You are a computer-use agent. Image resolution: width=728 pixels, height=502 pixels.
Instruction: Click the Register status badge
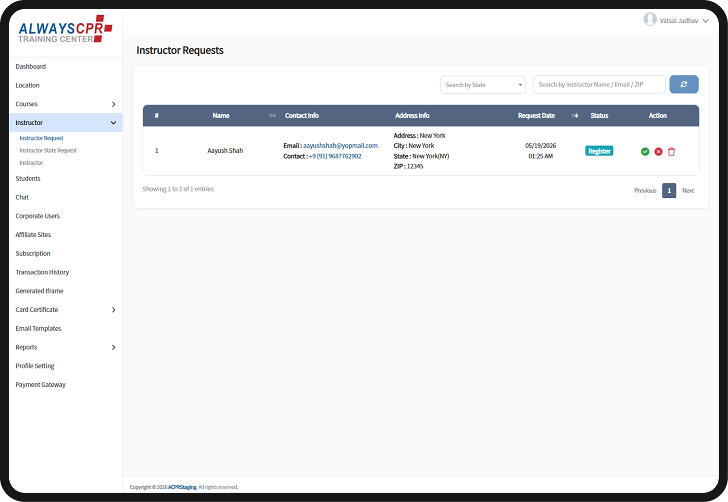pos(599,151)
